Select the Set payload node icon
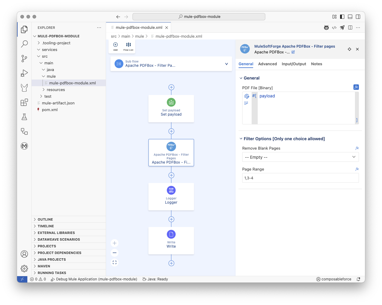Viewport: 382px width, 305px height. tap(171, 102)
